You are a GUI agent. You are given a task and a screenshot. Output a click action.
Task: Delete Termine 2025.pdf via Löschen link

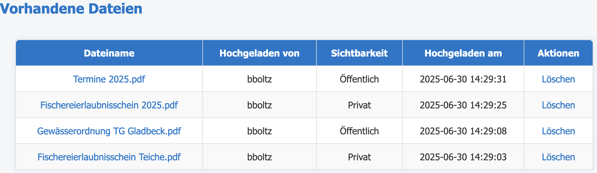(558, 79)
